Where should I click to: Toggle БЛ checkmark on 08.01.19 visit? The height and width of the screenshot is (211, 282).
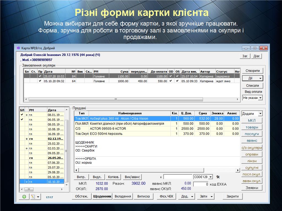(22, 115)
